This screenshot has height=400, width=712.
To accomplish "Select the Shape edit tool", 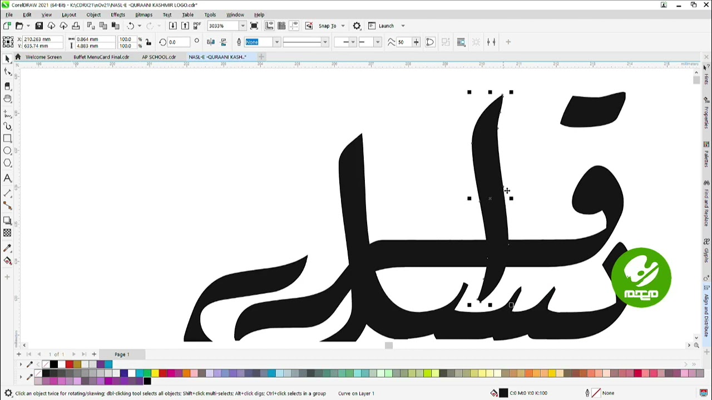I will 7,72.
